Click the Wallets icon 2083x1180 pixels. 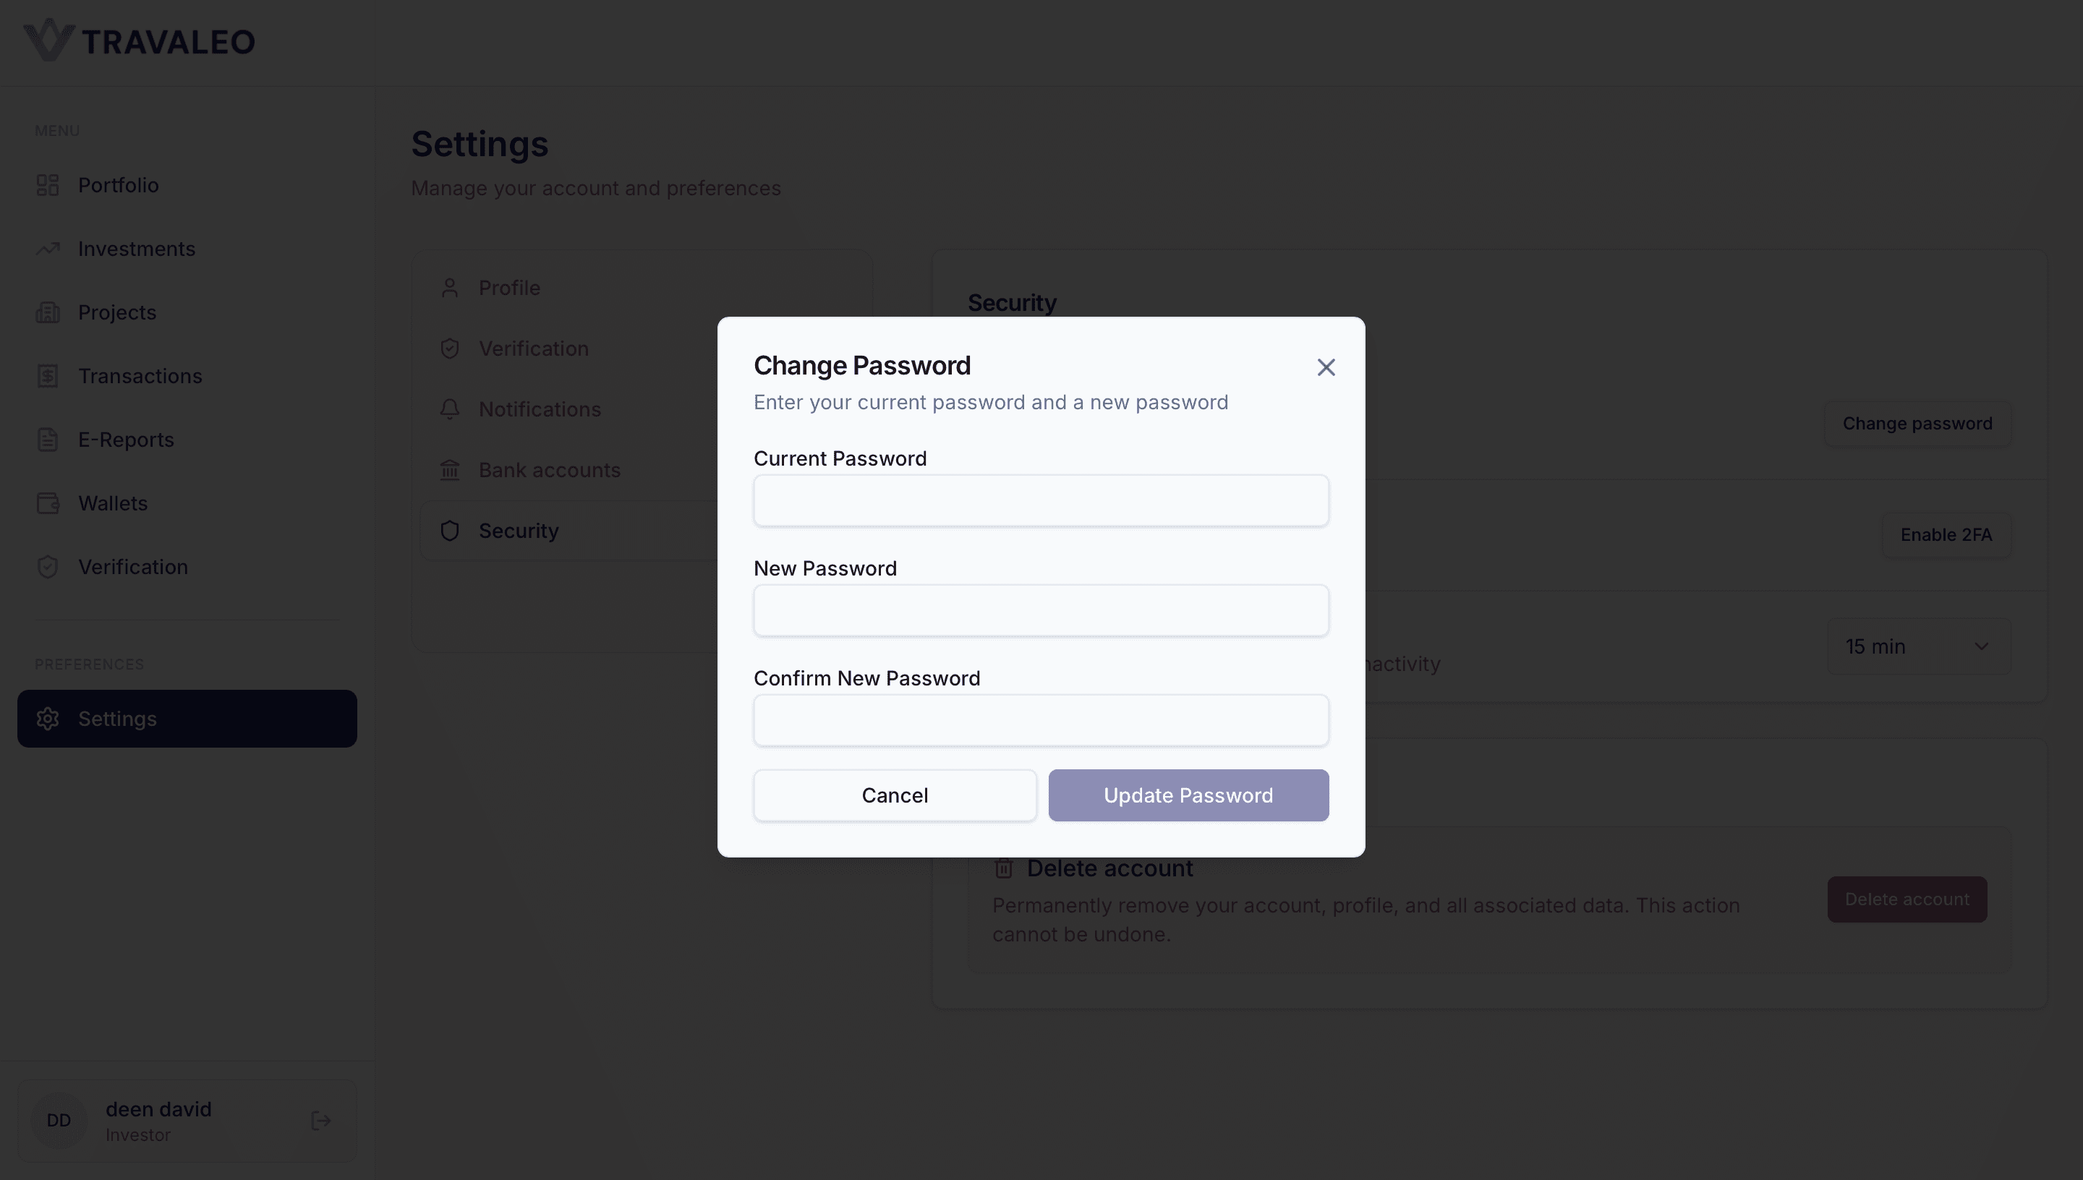pos(48,503)
